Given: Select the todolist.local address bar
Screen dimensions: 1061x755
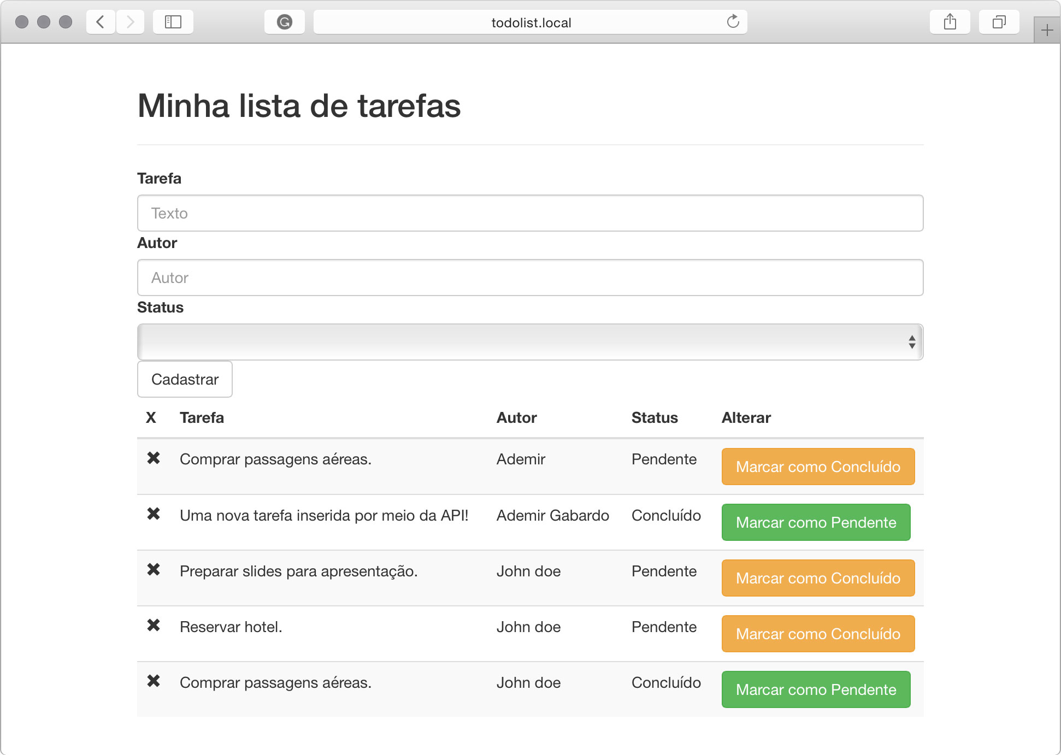Looking at the screenshot, I should 530,22.
